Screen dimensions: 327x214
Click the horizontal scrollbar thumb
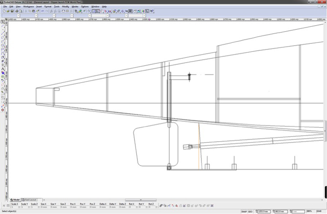(140, 200)
